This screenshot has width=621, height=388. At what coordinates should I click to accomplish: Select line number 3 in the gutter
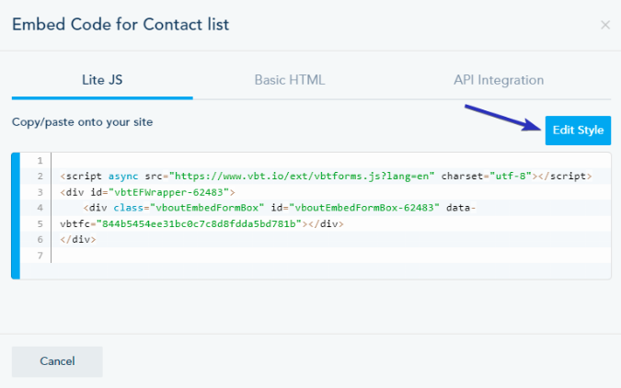(x=40, y=192)
